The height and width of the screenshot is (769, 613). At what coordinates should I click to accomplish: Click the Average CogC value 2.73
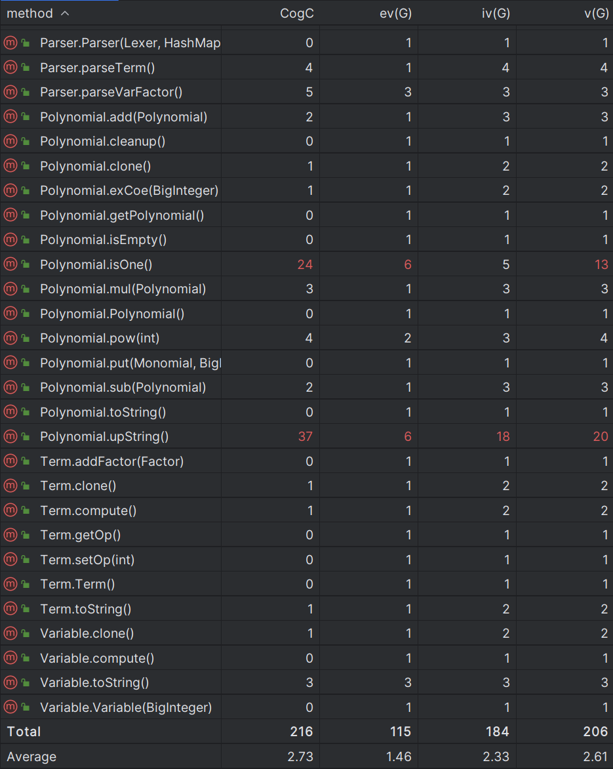tap(300, 757)
